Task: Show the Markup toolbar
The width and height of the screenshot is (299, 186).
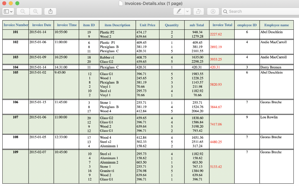Action: (213, 11)
